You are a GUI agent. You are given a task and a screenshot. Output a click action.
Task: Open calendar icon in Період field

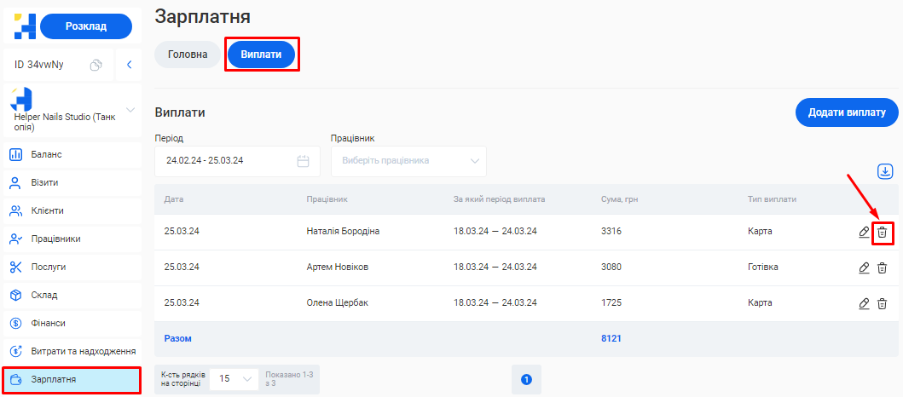[303, 161]
